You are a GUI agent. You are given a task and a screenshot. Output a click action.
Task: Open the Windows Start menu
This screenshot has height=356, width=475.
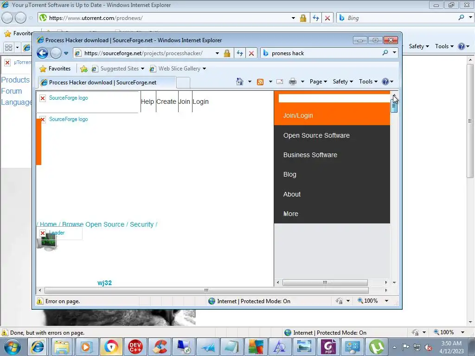click(x=13, y=347)
